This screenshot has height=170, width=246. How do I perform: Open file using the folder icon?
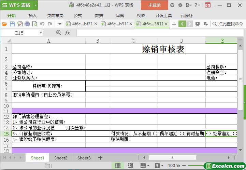point(4,24)
